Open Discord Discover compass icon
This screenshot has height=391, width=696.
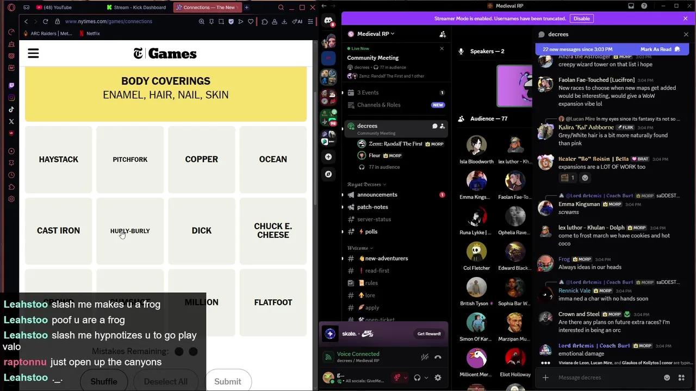coord(328,174)
